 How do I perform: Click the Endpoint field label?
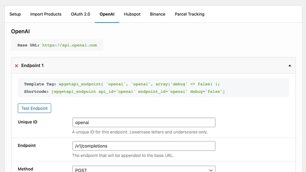pos(27,146)
